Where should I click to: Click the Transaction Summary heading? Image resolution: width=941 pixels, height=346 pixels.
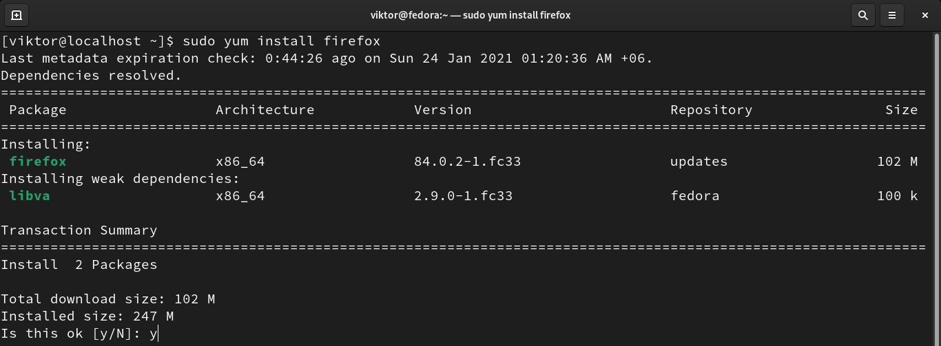(x=79, y=230)
